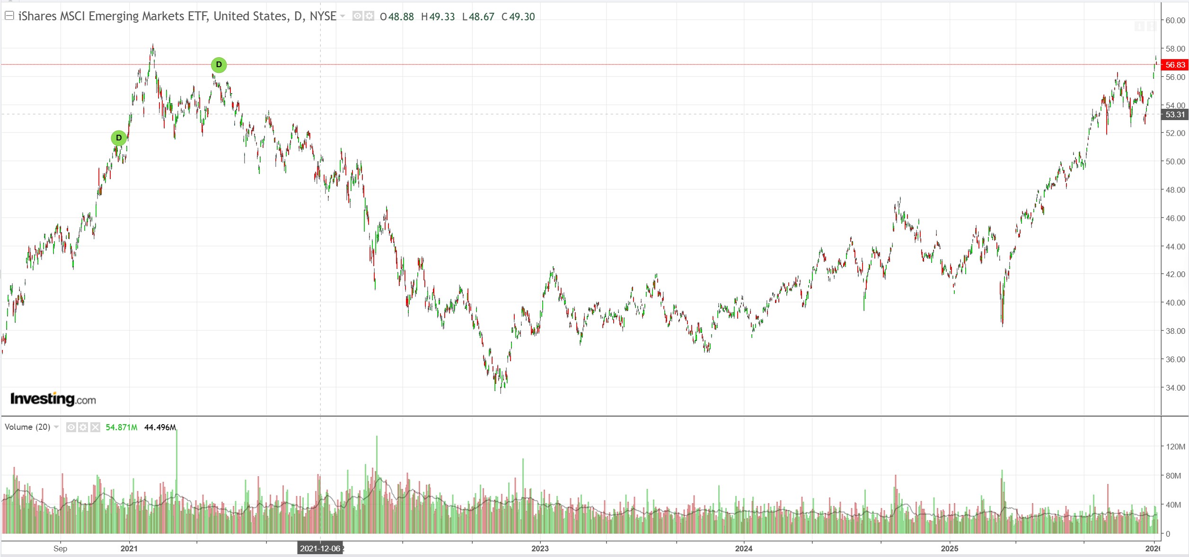This screenshot has height=557, width=1189.
Task: Click the 2023 label on time axis
Action: point(540,548)
